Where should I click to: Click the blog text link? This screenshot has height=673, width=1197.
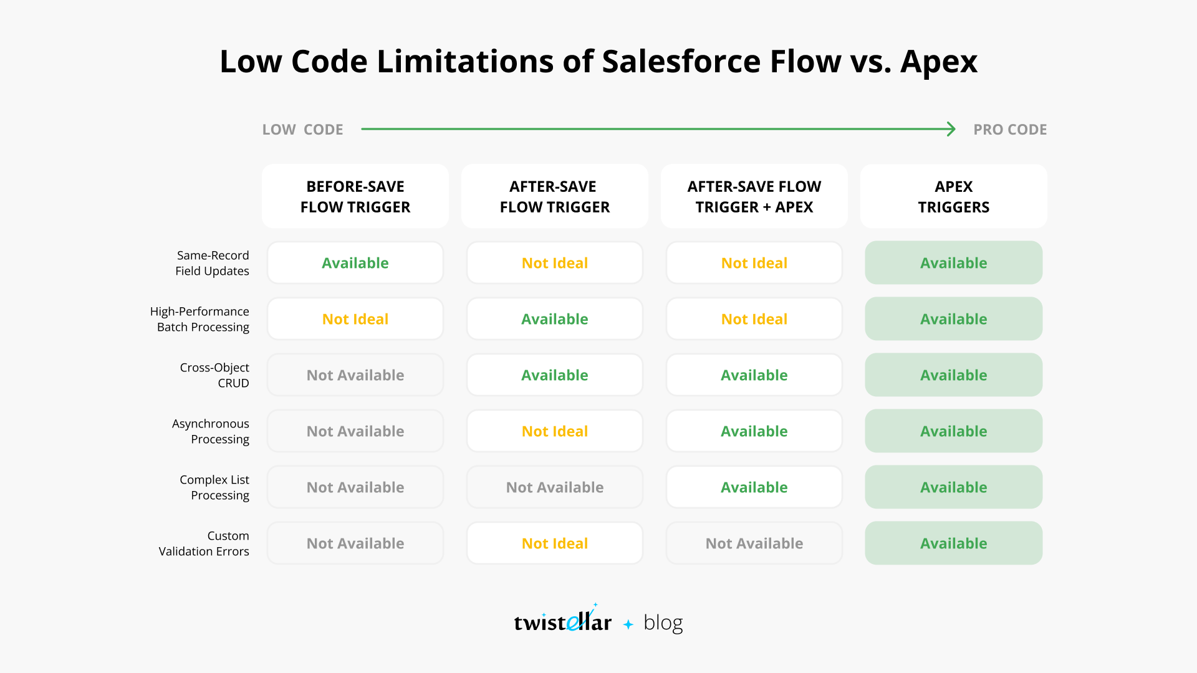pyautogui.click(x=663, y=623)
